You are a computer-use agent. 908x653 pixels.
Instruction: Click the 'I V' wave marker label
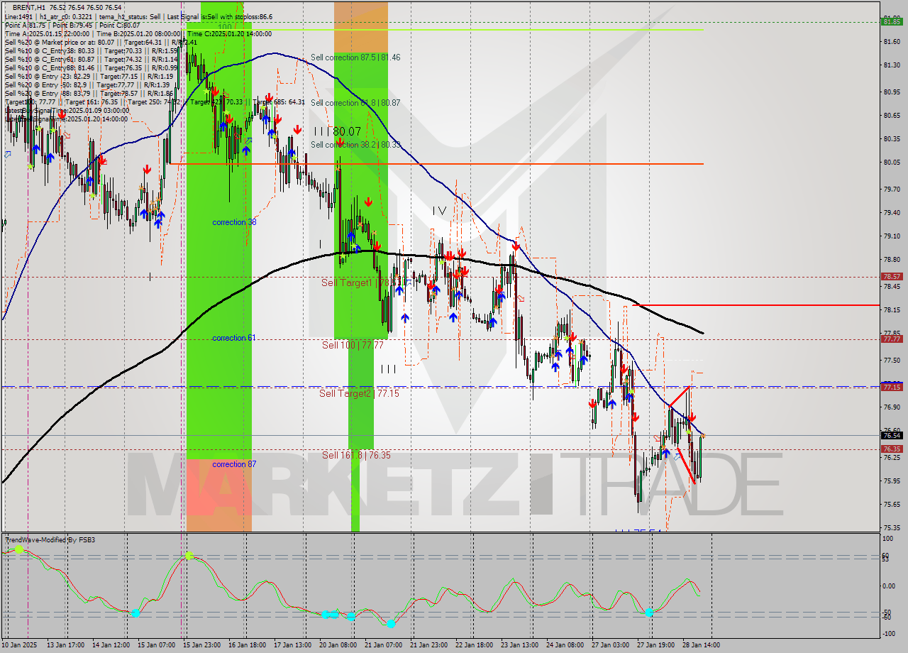(x=440, y=211)
